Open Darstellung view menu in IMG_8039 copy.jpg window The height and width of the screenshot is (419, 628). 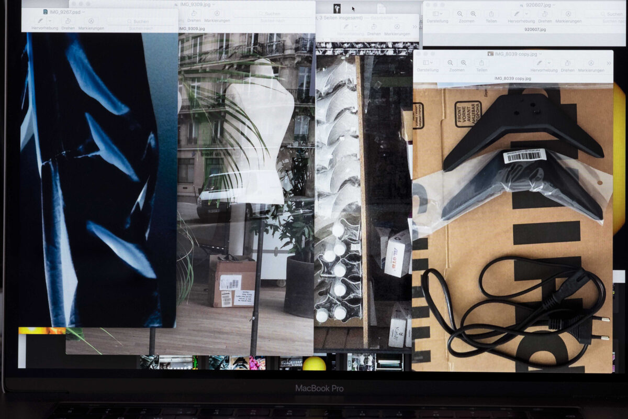pyautogui.click(x=428, y=62)
